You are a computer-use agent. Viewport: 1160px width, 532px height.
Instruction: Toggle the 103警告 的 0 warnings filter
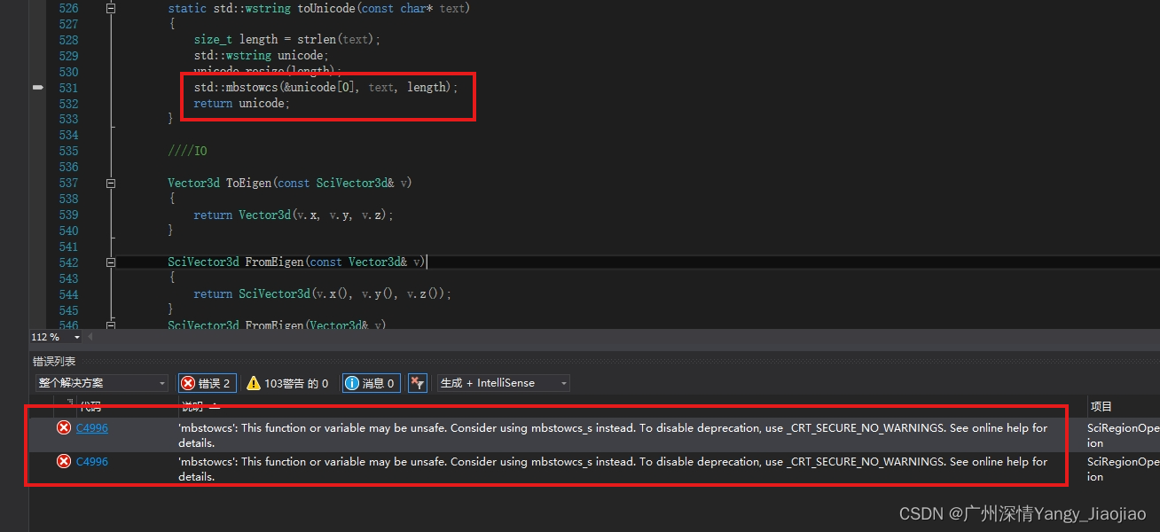click(287, 383)
